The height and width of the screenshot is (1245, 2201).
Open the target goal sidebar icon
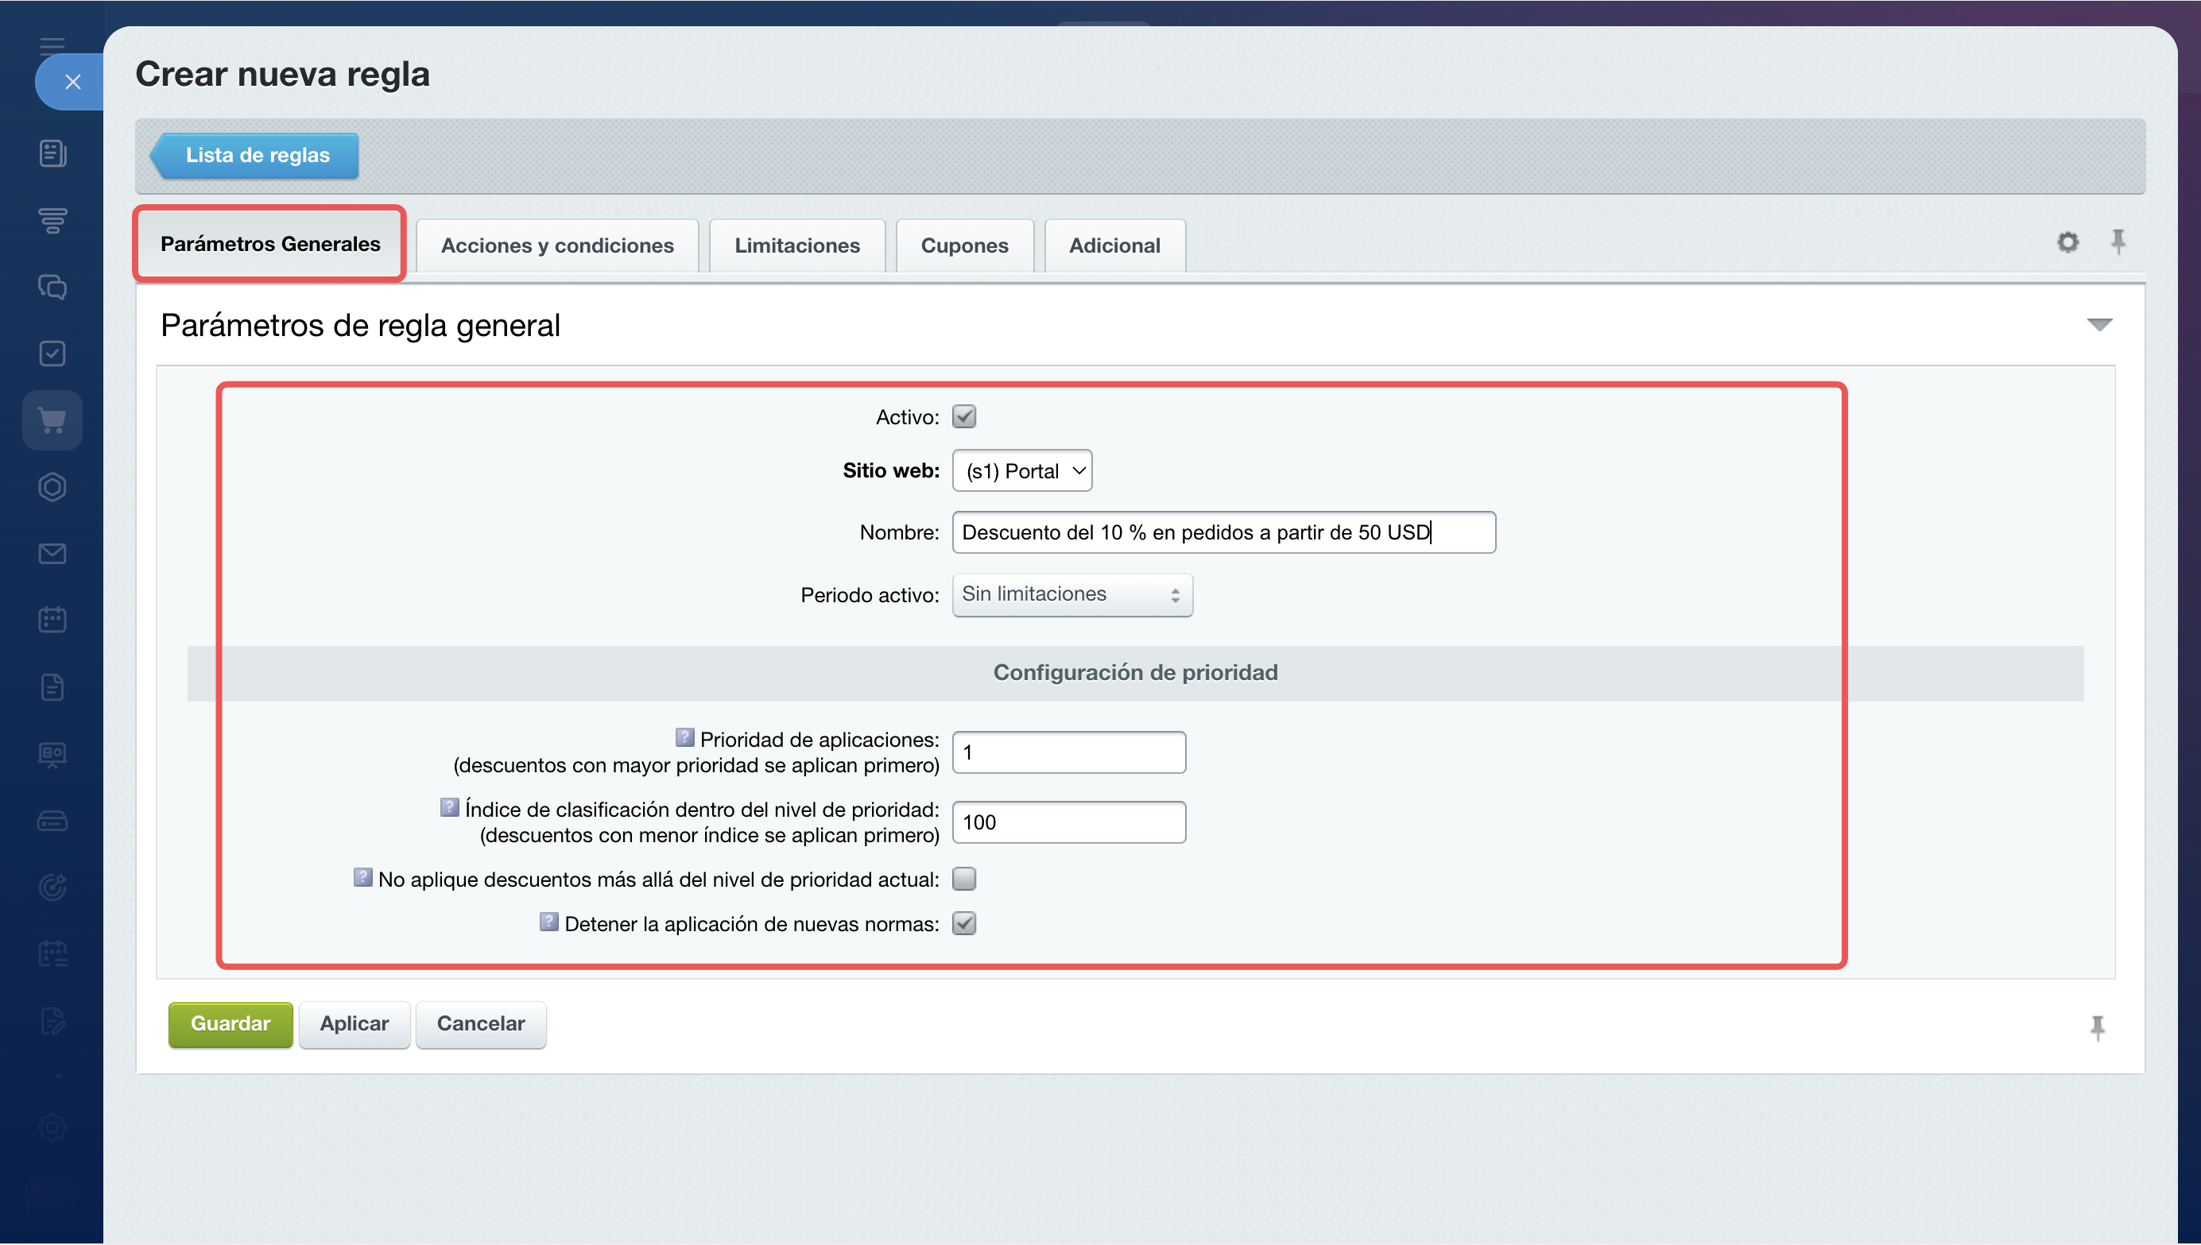tap(52, 887)
